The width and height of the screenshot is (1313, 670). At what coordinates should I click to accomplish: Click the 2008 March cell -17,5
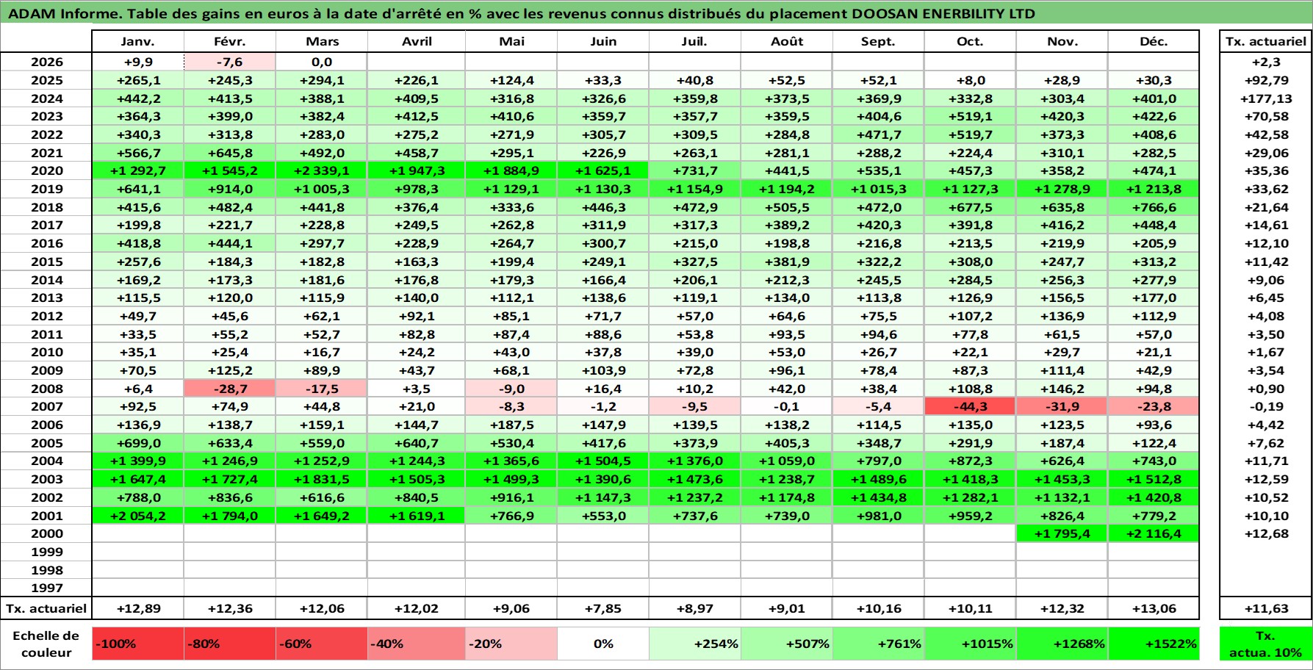pos(322,389)
